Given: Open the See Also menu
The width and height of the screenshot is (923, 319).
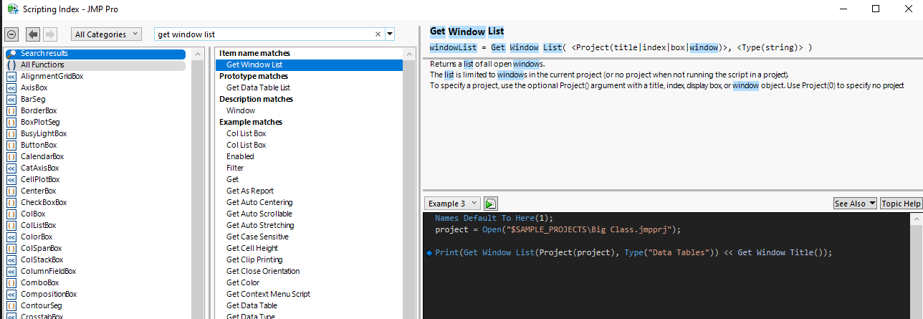Looking at the screenshot, I should [x=855, y=204].
